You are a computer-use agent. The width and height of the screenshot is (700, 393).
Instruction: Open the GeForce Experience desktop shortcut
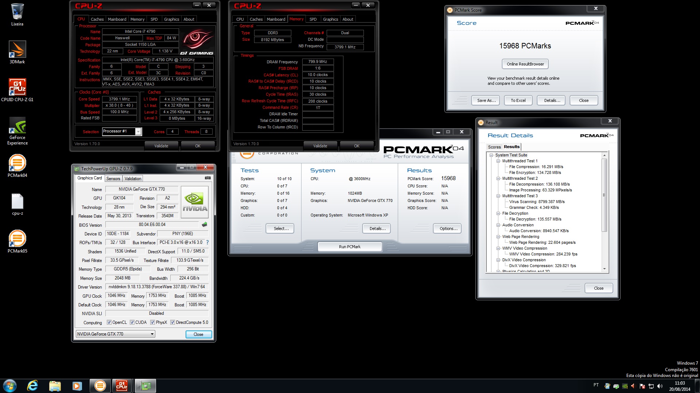pos(17,131)
